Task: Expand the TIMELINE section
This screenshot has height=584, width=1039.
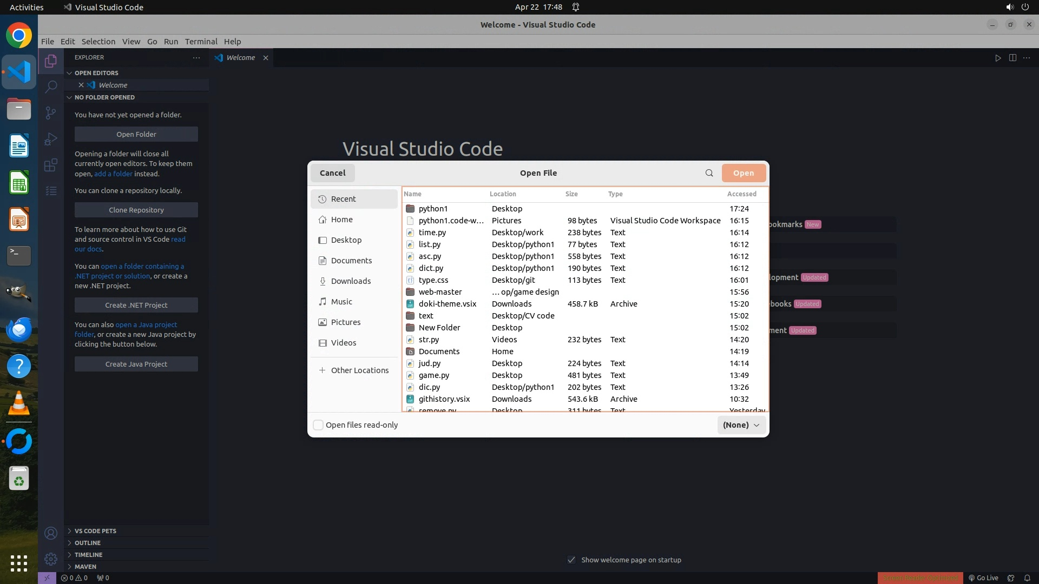Action: tap(88, 555)
